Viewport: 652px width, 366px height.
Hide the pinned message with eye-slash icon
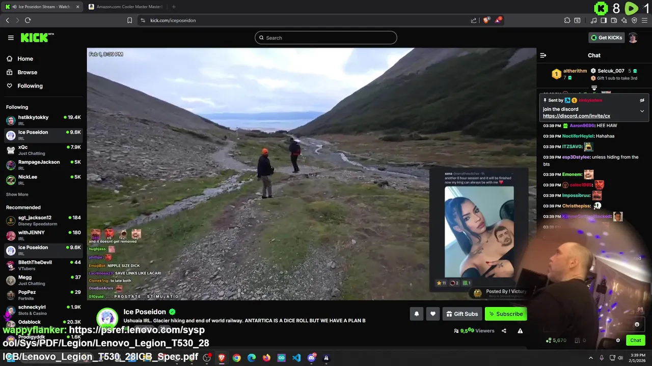(x=642, y=101)
